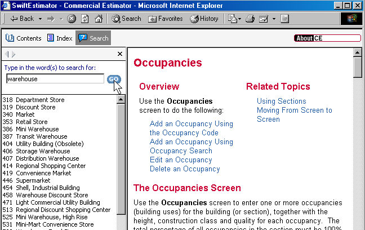Open the Delete an Occupancy link
The image size is (365, 230).
click(185, 169)
